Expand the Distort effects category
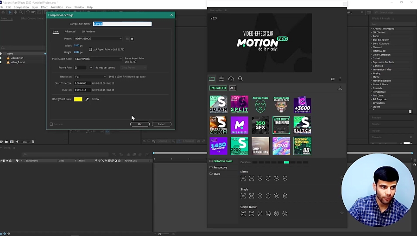This screenshot has width=417, height=236. coord(371,58)
